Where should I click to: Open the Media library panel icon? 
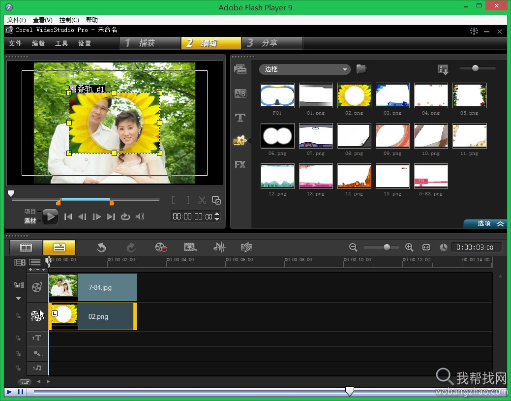click(240, 69)
